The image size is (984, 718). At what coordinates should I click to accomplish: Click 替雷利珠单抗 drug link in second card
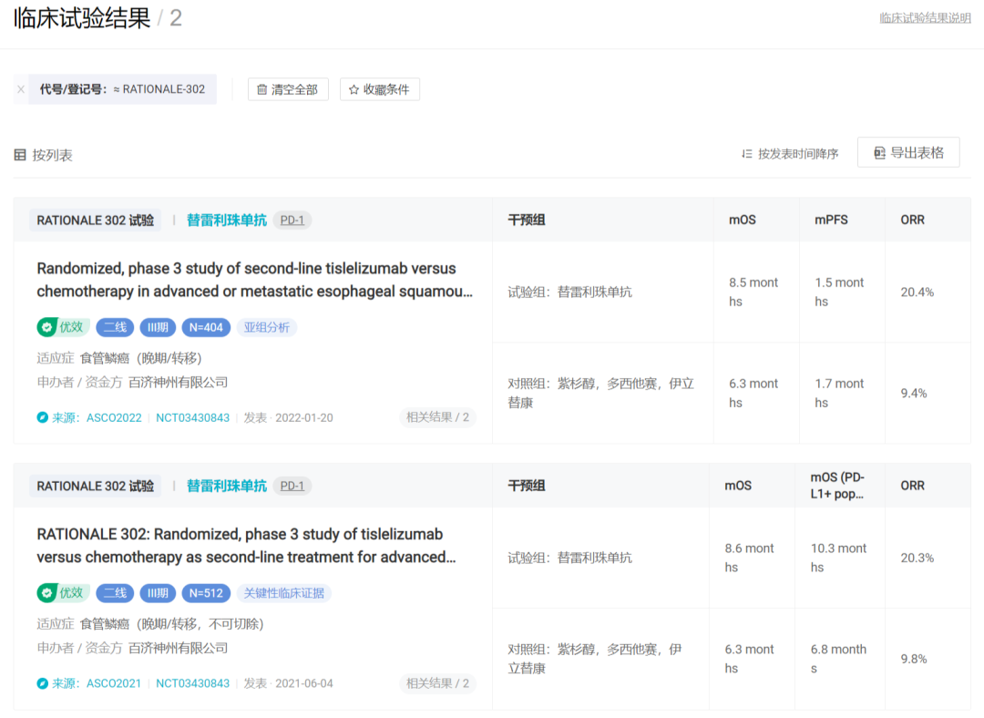(227, 486)
